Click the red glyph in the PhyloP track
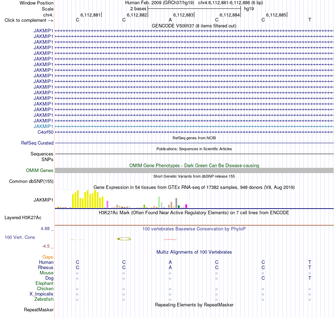 (170, 240)
